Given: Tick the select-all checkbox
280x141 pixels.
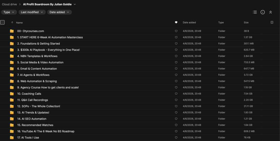Looking at the screenshot, I should (2, 22).
